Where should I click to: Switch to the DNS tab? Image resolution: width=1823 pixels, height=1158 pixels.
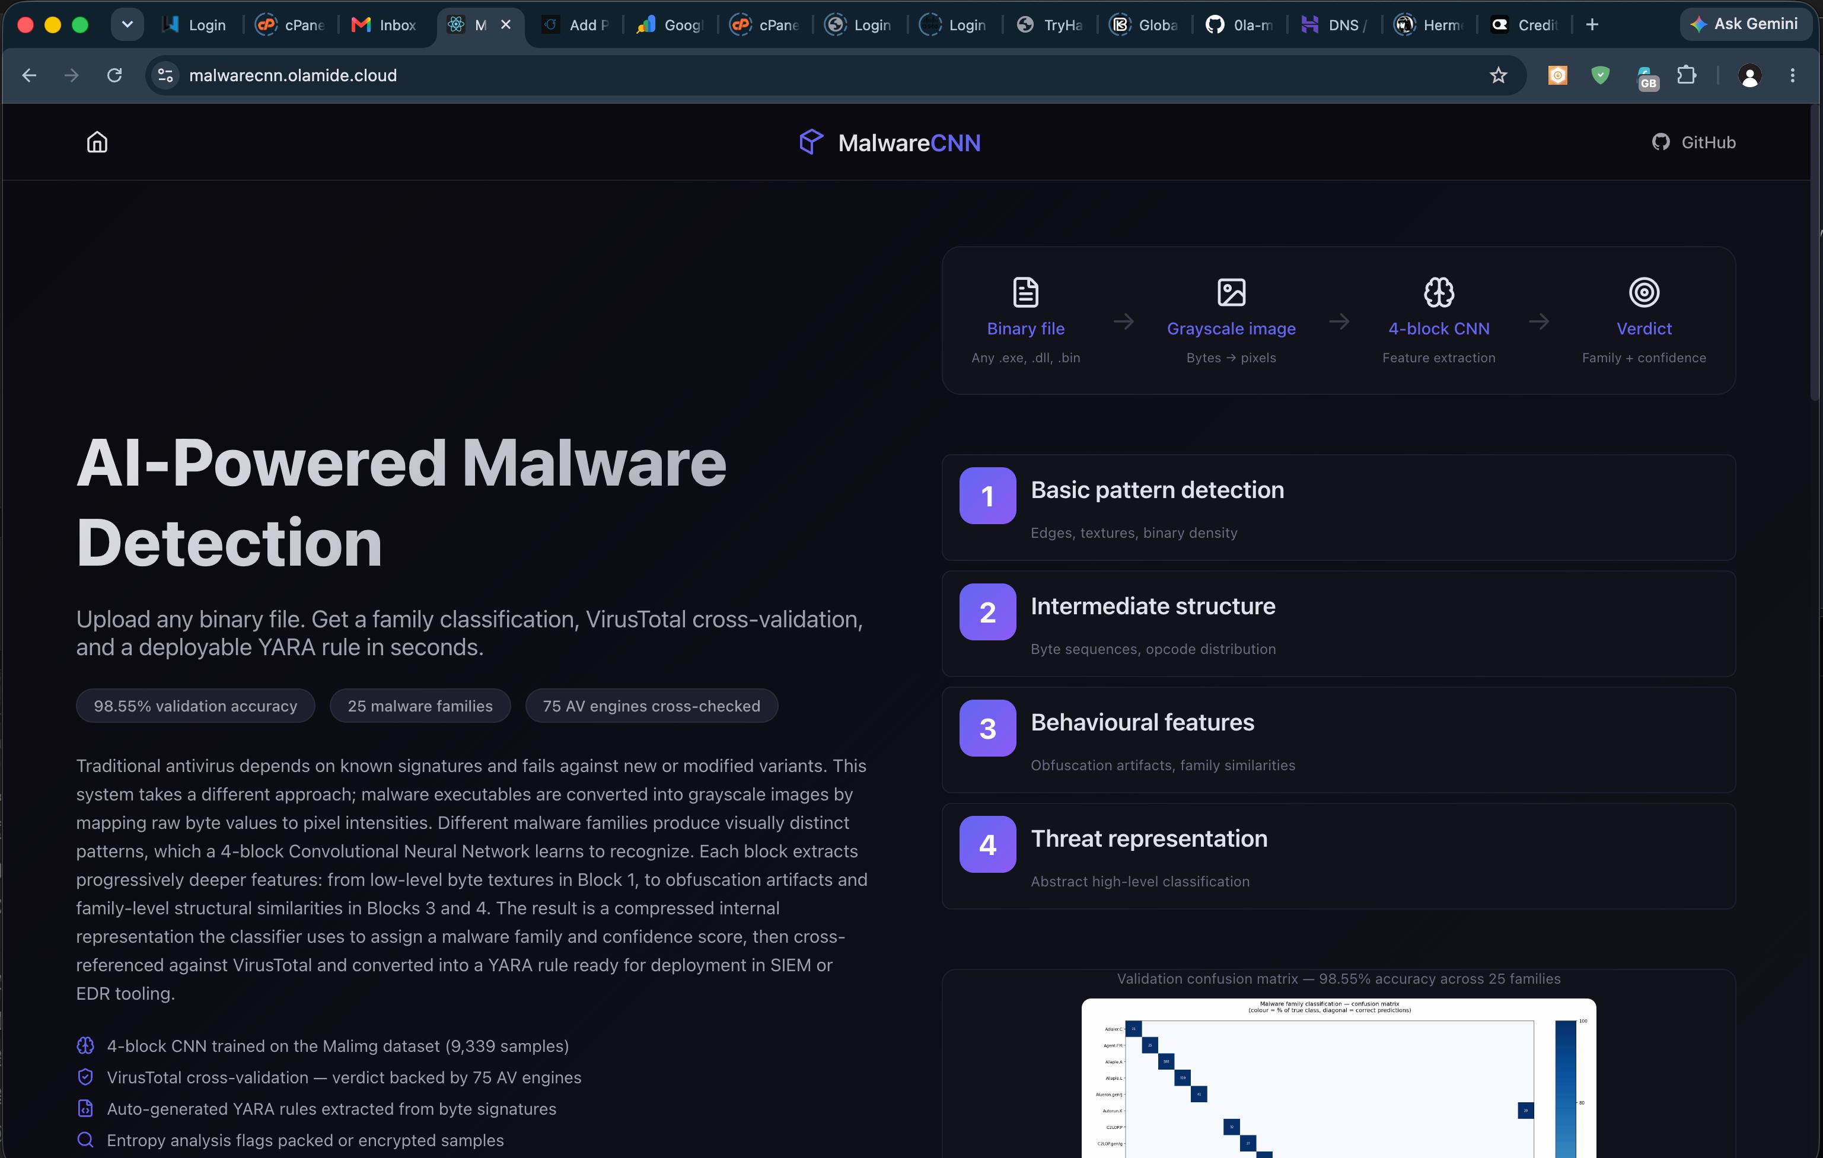(1335, 24)
